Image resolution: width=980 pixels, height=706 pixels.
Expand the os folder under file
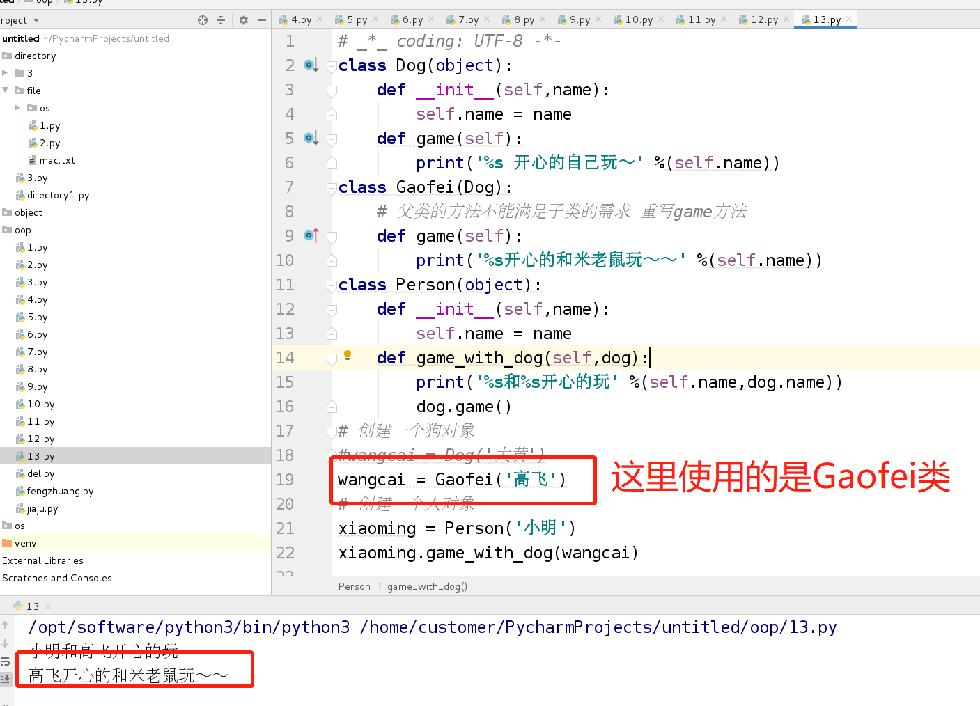[17, 108]
